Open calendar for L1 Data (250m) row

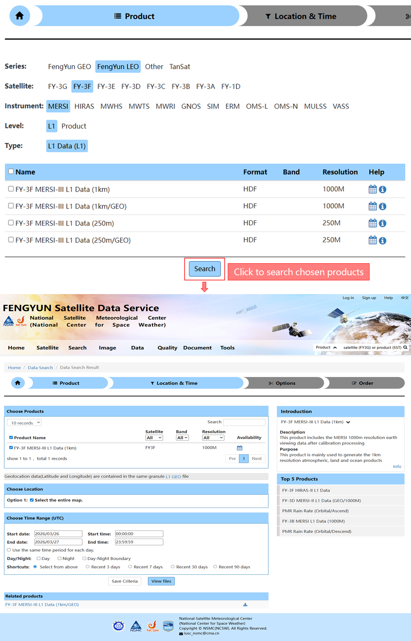(373, 223)
